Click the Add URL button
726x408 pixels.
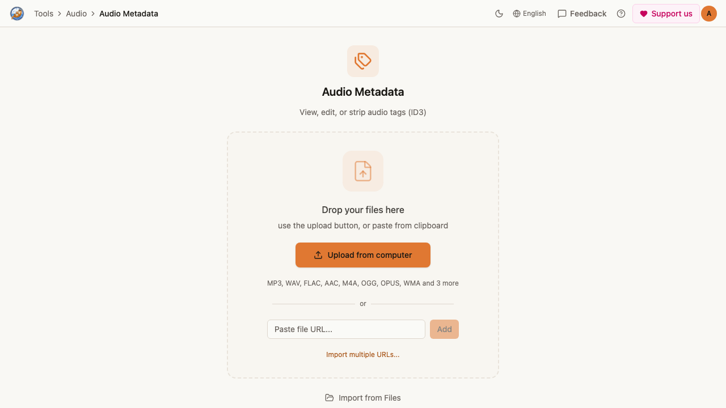[445, 329]
